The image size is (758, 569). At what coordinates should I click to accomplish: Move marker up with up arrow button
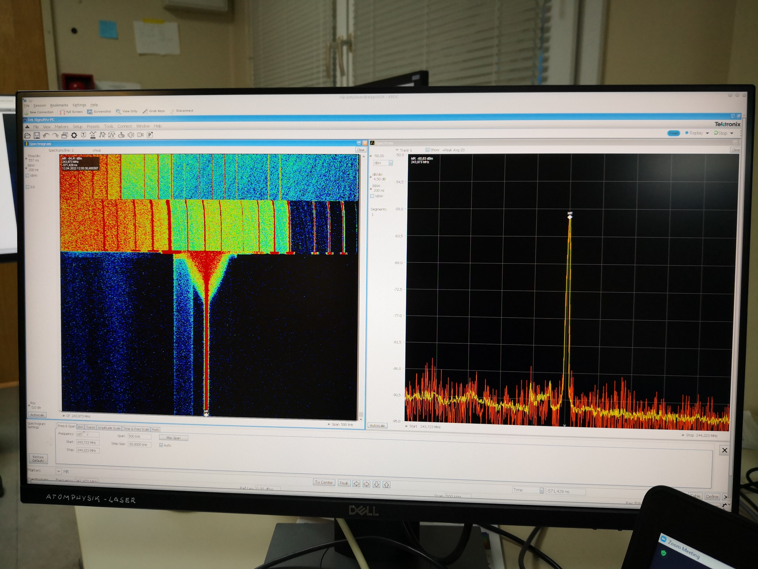click(x=387, y=485)
